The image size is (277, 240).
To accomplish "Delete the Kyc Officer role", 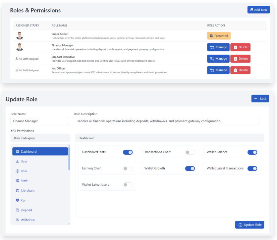I will (x=240, y=70).
